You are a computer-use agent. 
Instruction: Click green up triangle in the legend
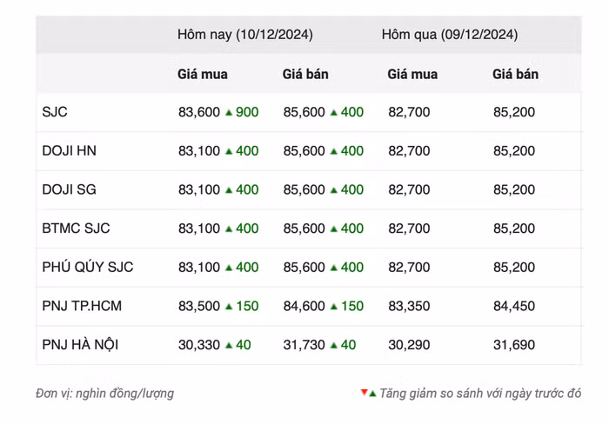coord(372,394)
